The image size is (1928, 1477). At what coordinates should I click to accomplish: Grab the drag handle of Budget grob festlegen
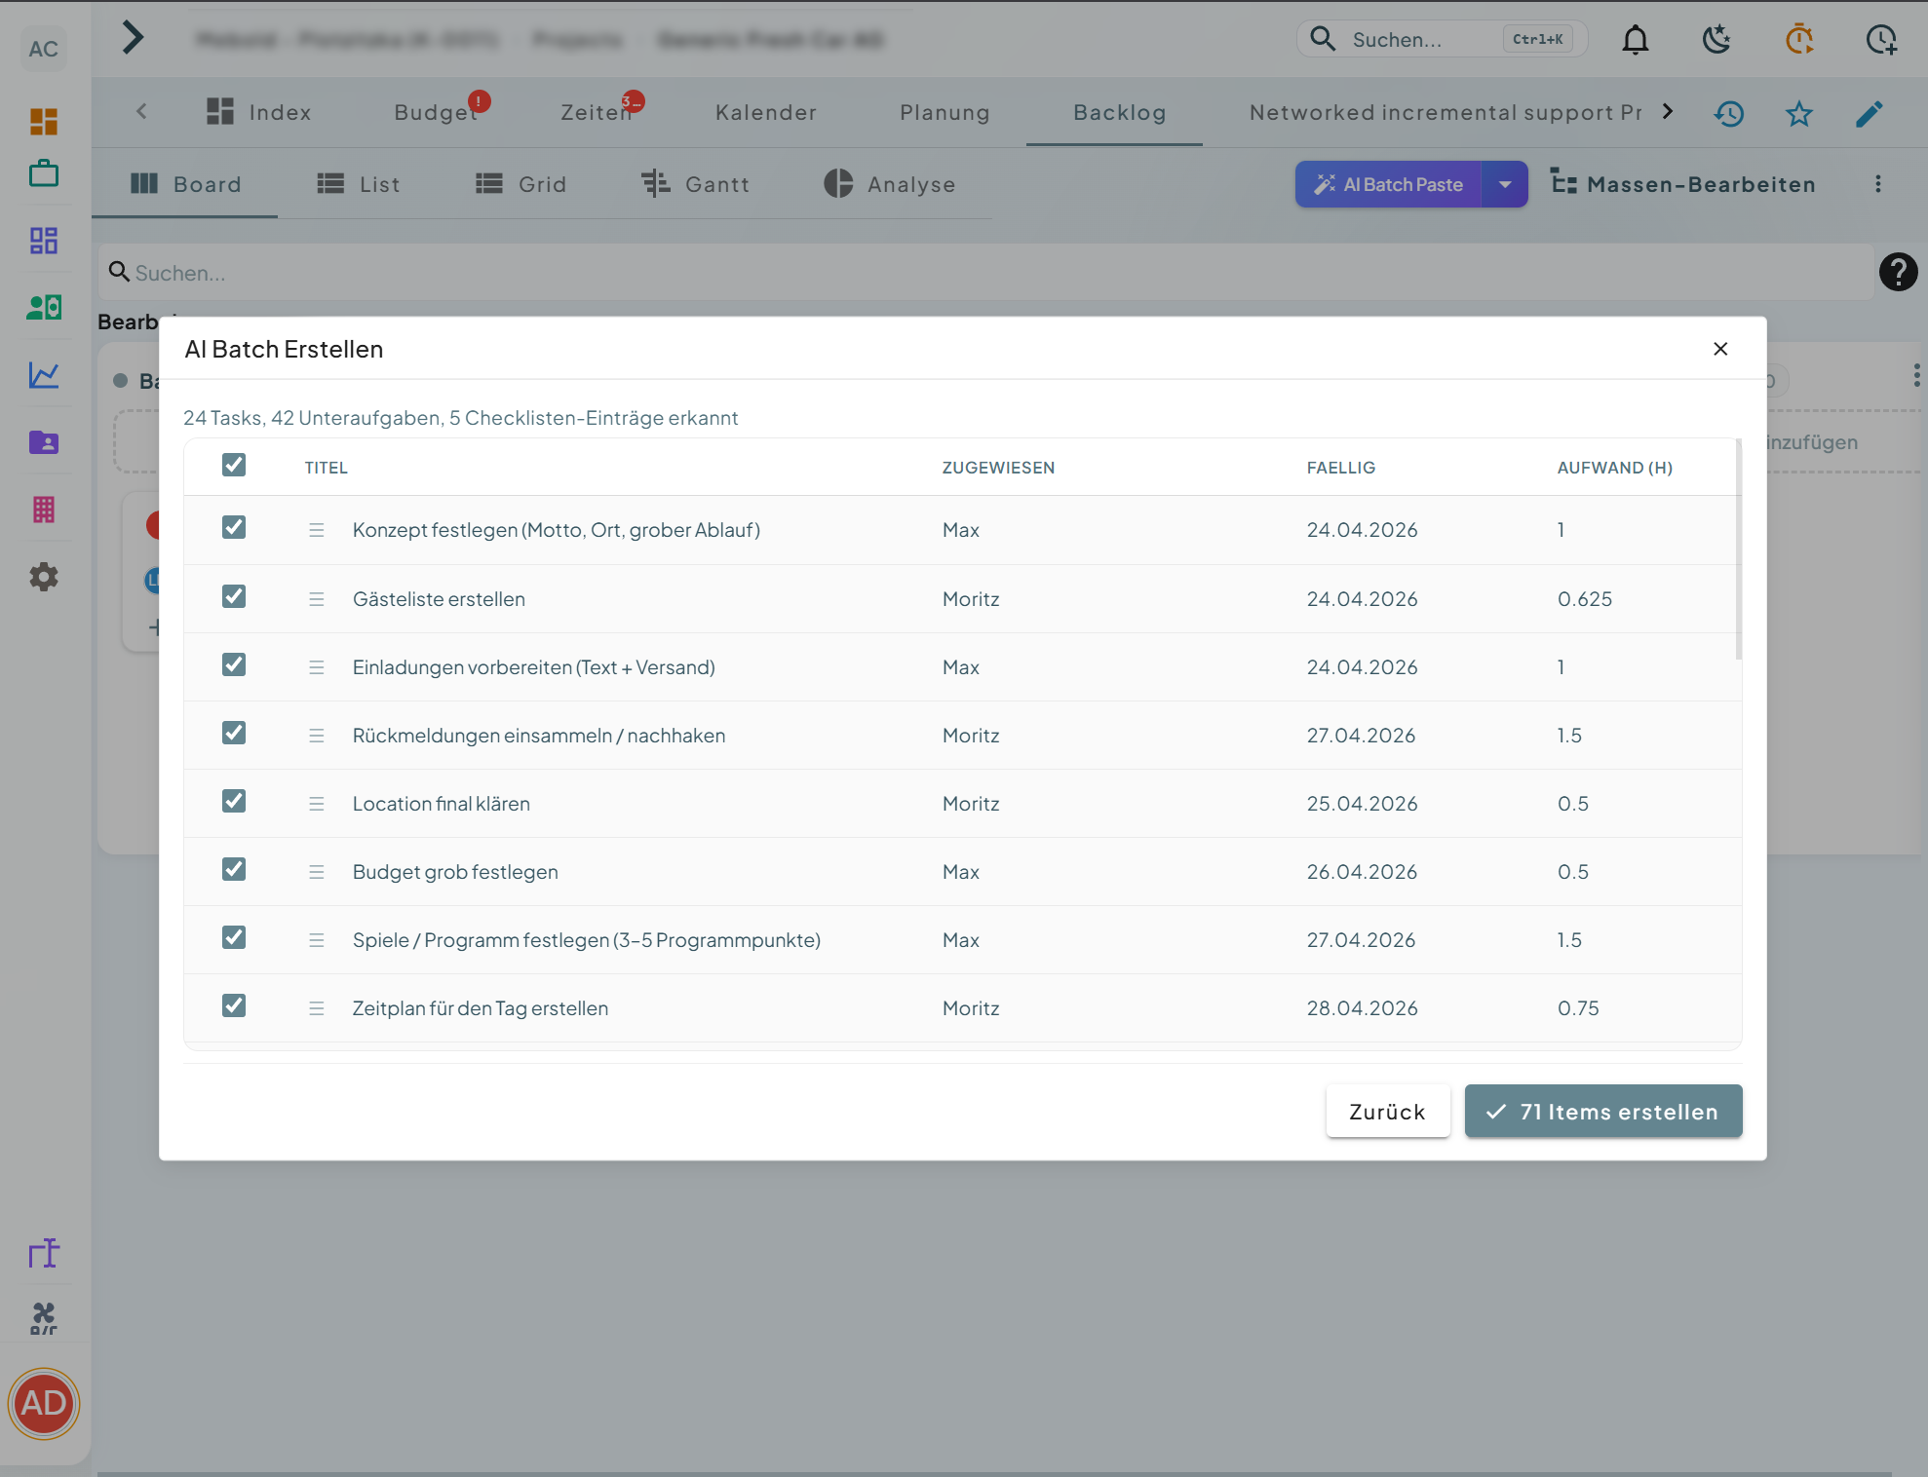click(x=317, y=872)
